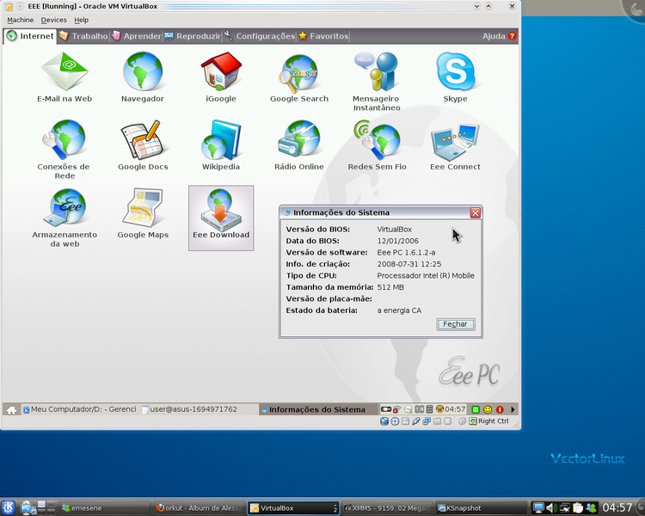Launch Google Maps

[x=143, y=213]
